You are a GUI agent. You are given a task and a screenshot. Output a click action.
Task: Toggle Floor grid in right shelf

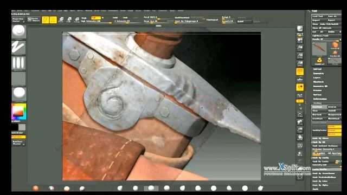pyautogui.click(x=300, y=80)
